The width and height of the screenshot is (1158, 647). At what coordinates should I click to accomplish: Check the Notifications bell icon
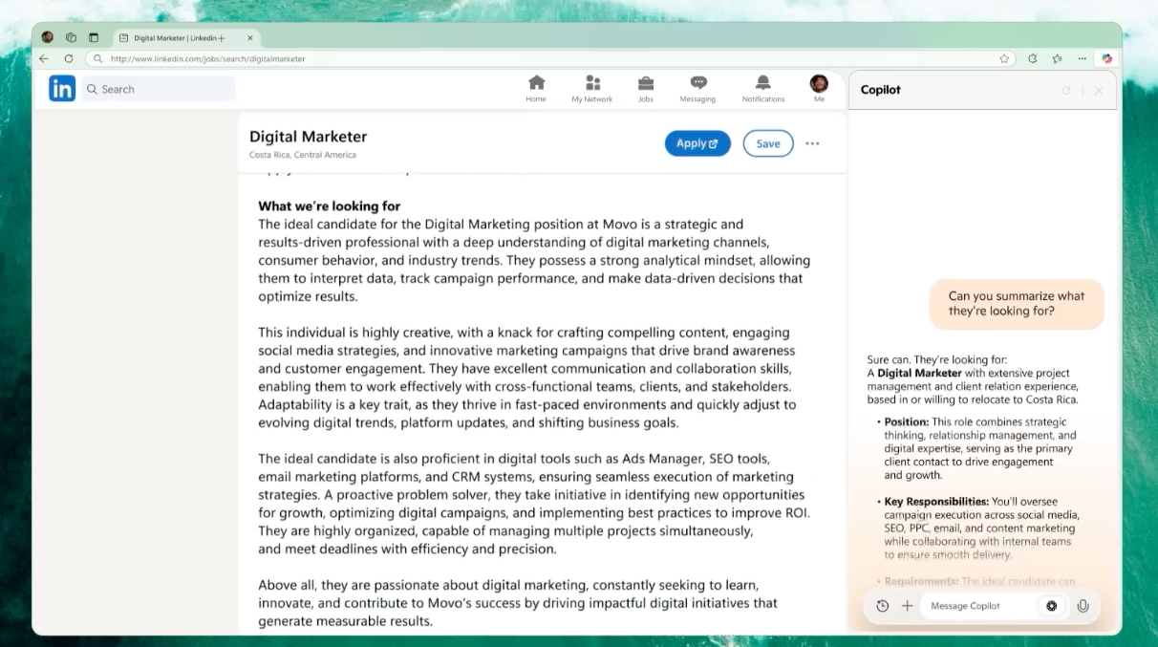click(762, 84)
